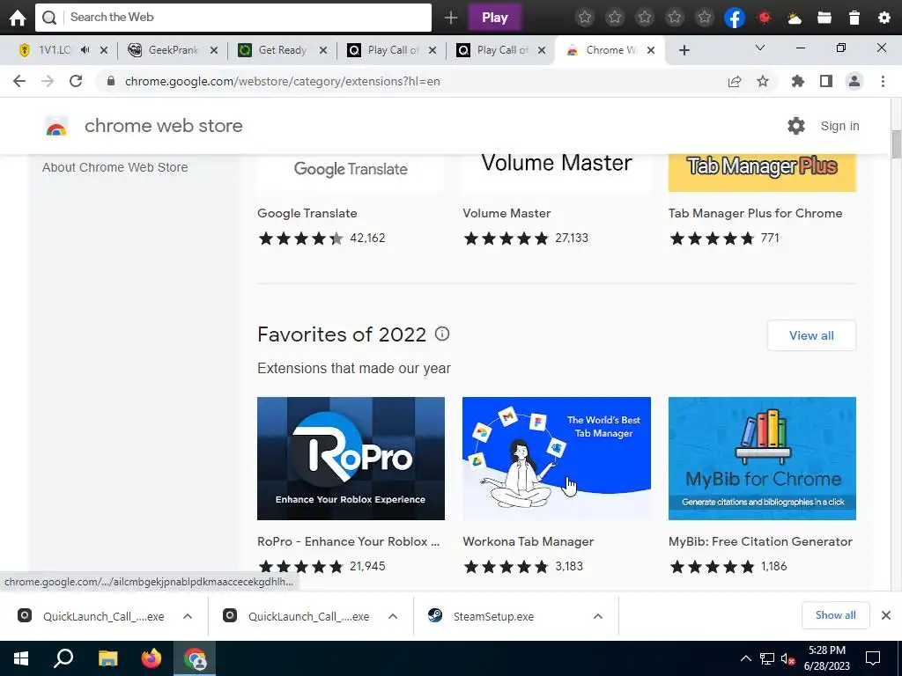This screenshot has width=902, height=676.
Task: Open the Workona Tab Manager thumbnail
Action: 557,459
